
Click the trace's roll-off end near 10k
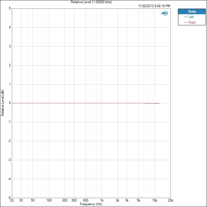coord(159,103)
